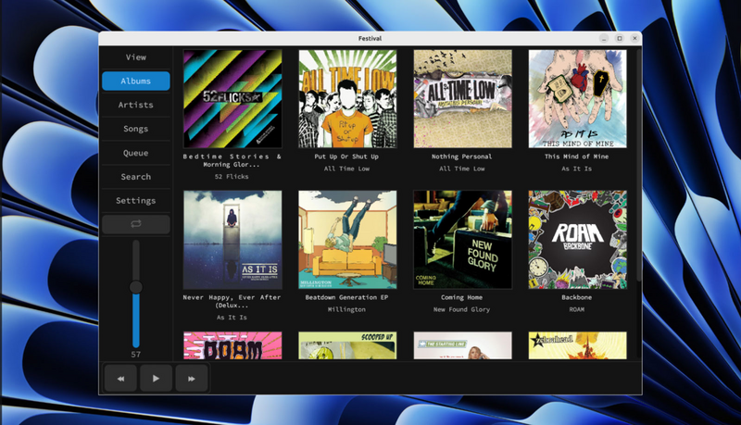741x425 pixels.
Task: Click 'All Time Low' under Put Up Or Shut Up
Action: [x=346, y=169]
